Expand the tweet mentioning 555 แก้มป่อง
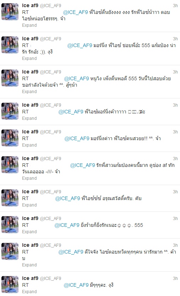This screenshot has height=296, width=180. tap(29, 58)
